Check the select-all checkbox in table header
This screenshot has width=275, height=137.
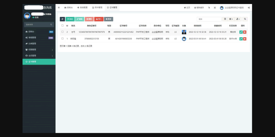point(63,26)
